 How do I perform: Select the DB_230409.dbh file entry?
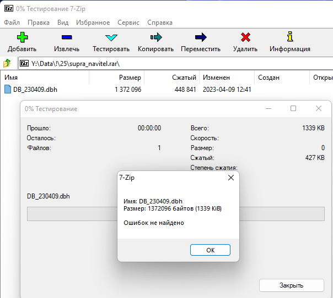36,90
